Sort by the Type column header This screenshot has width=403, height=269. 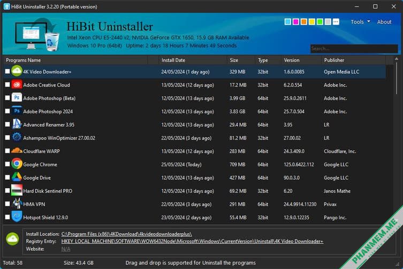pos(268,60)
